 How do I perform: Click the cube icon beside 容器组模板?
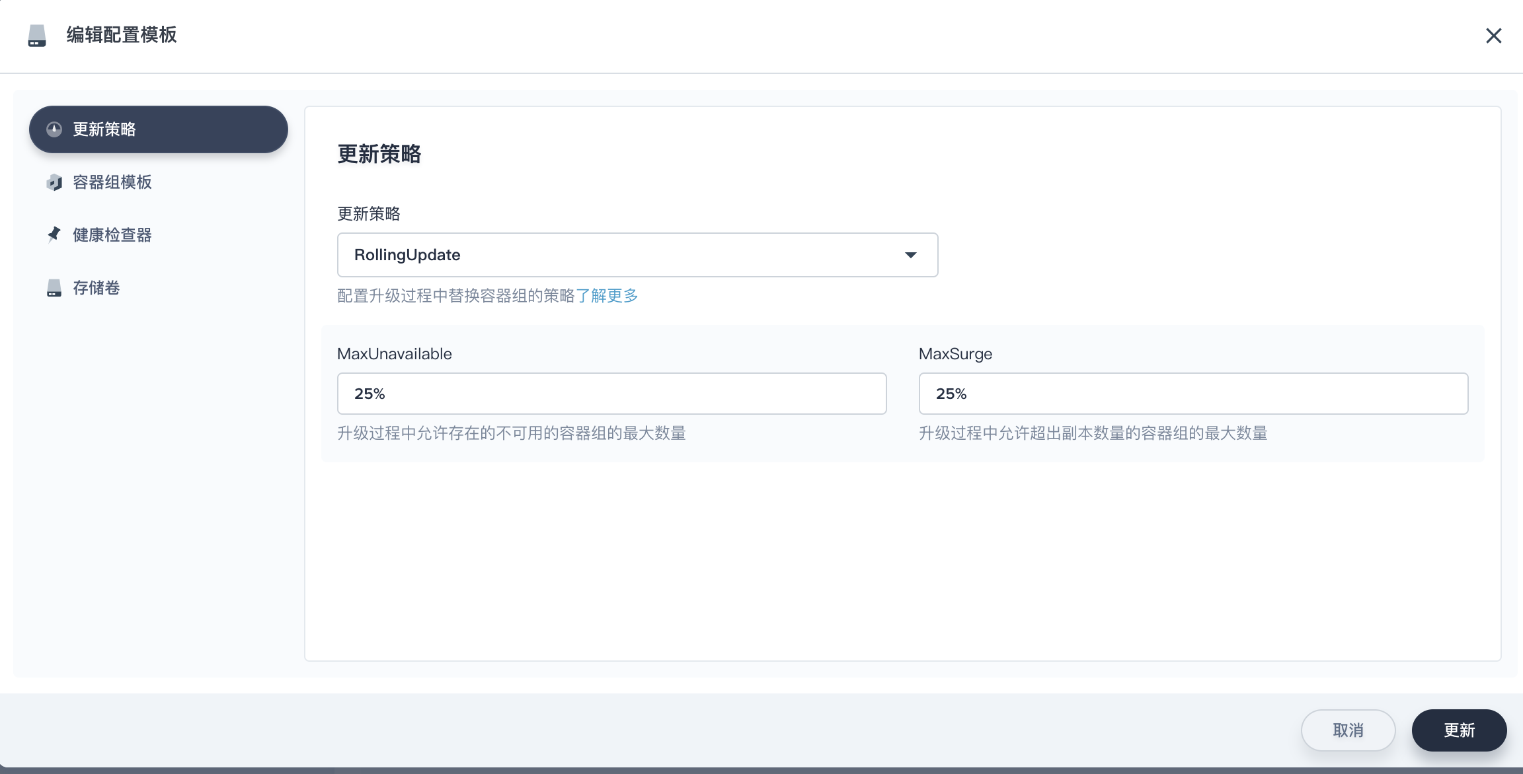click(x=54, y=182)
